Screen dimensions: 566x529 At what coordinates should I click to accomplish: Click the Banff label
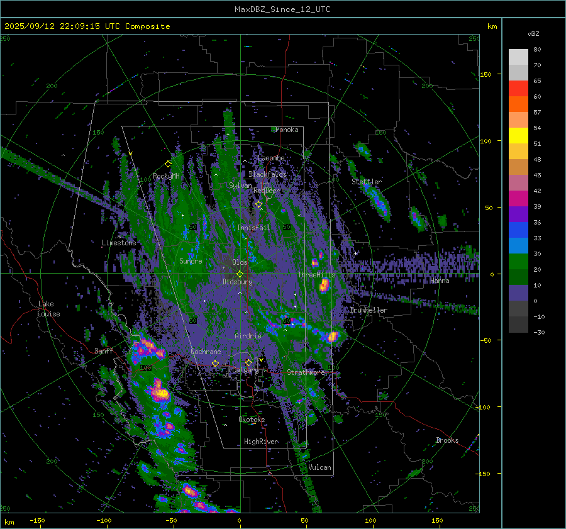coord(104,350)
